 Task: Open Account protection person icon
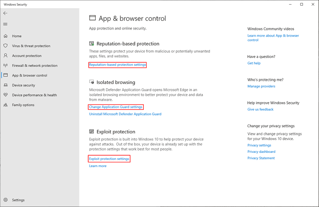click(x=6, y=56)
